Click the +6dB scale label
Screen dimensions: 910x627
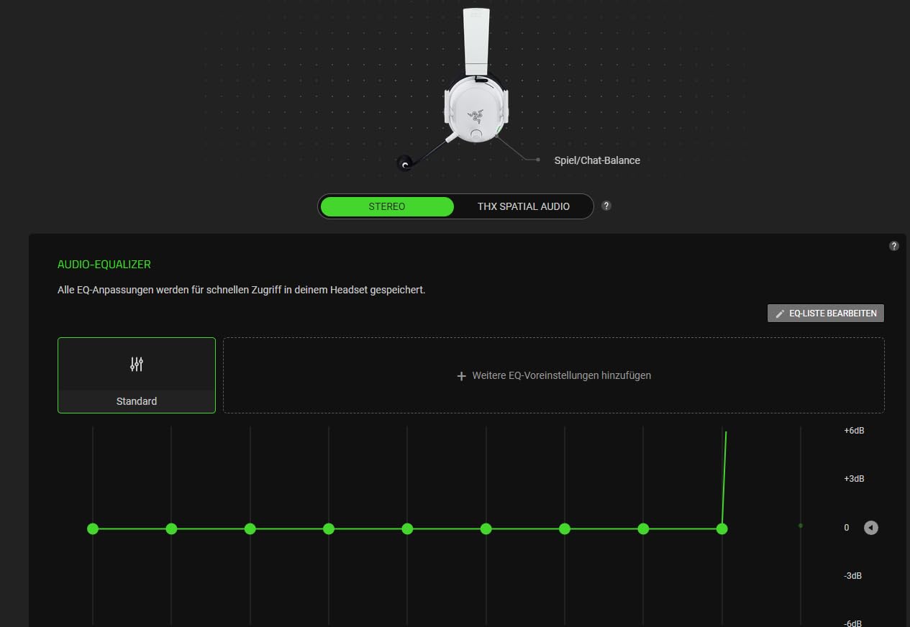pyautogui.click(x=854, y=431)
